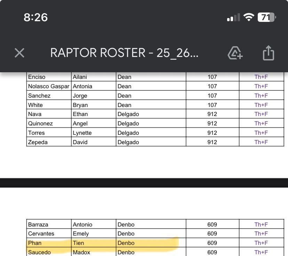288x256 pixels.
Task: Tap the 8:26 clock in status bar
Action: point(35,17)
